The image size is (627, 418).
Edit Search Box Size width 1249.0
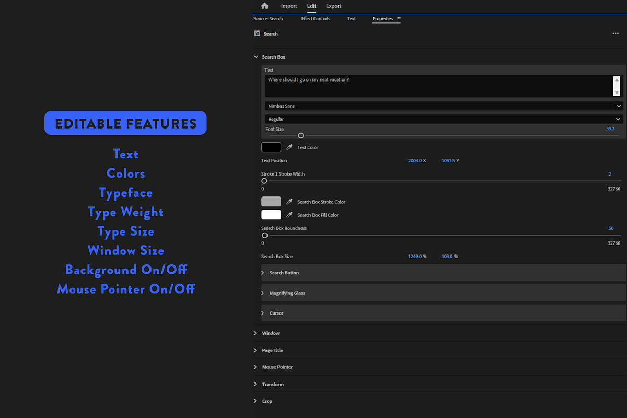click(x=415, y=257)
